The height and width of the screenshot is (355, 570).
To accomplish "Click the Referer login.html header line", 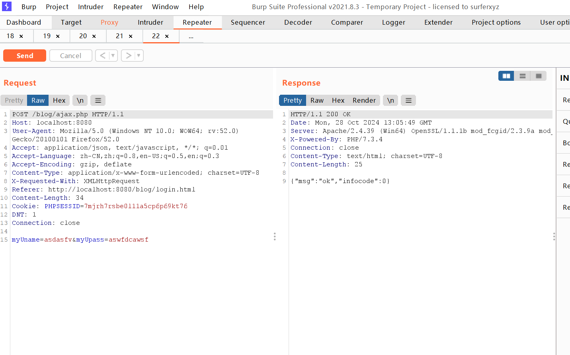I will [x=103, y=189].
